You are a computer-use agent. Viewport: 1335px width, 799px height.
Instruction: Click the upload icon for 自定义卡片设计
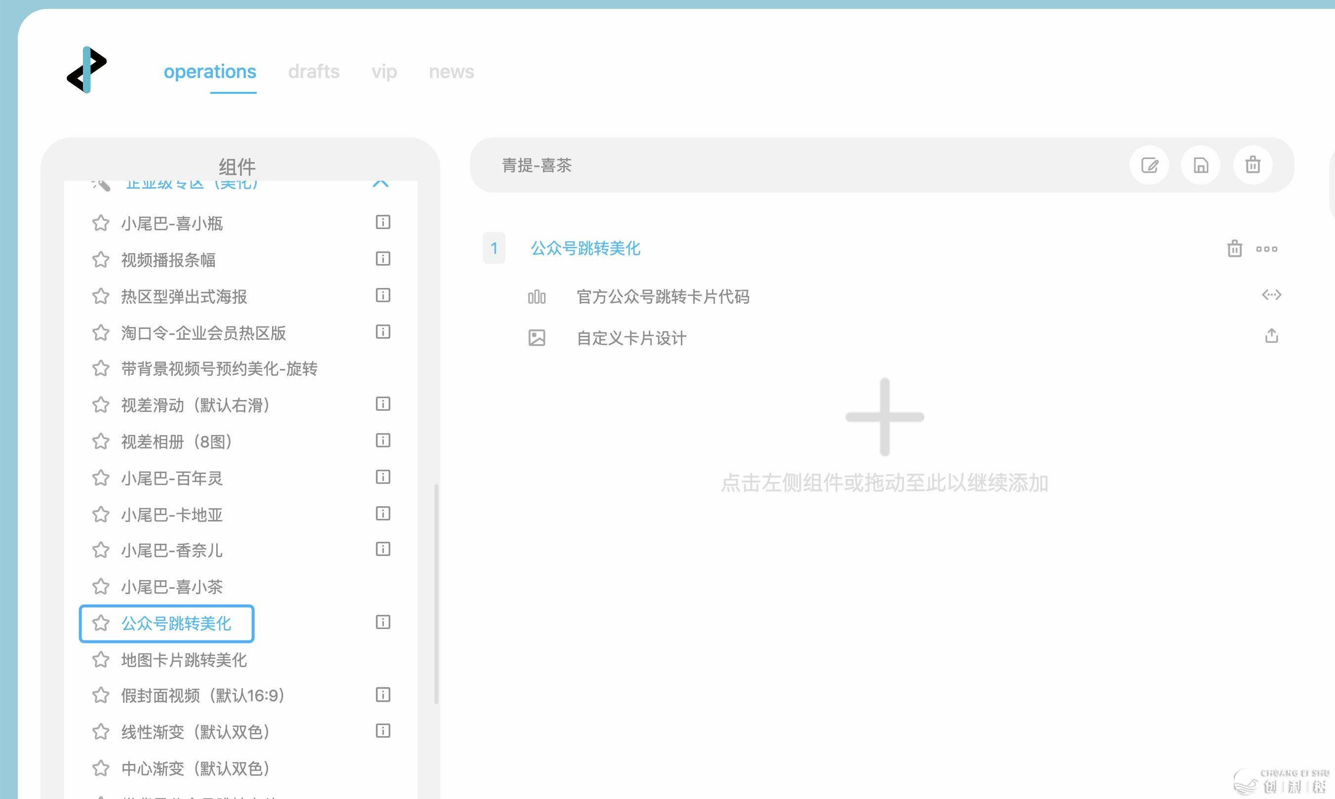[x=1271, y=336]
